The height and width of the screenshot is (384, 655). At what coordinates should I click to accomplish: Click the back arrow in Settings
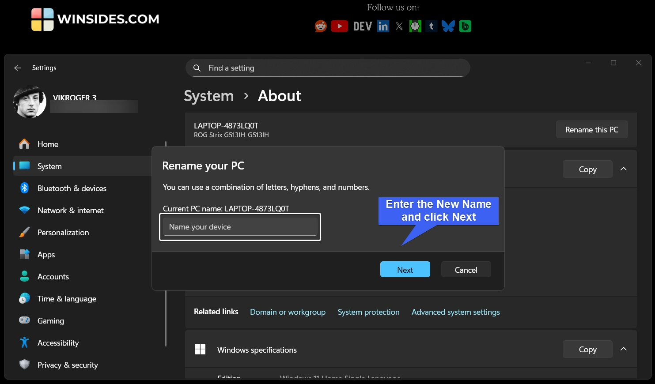[17, 68]
